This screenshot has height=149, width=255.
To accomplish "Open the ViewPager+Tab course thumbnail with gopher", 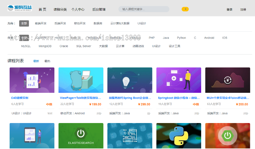I will (81, 80).
